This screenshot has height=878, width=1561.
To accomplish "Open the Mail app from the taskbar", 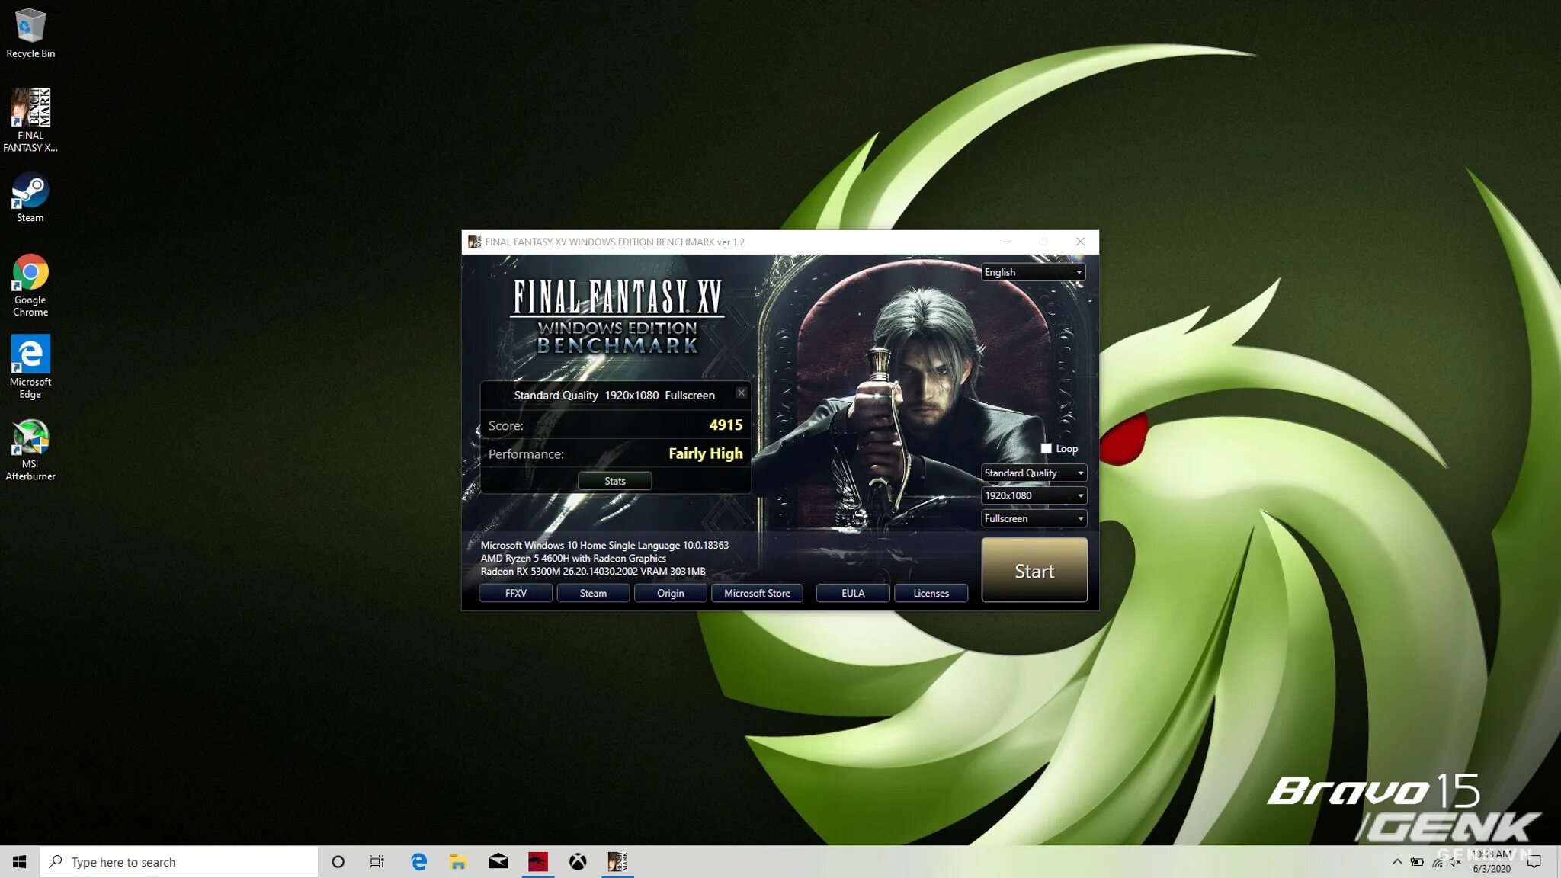I will (498, 862).
